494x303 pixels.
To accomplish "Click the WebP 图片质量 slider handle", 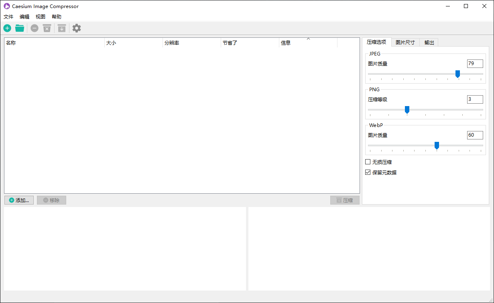I will click(437, 145).
